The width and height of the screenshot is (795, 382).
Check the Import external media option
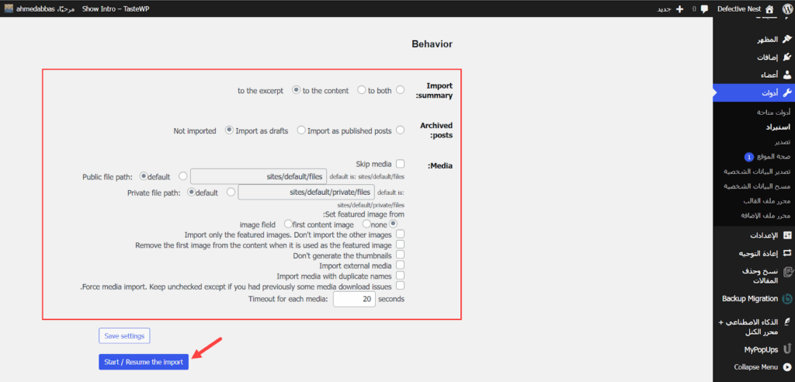pyautogui.click(x=401, y=266)
